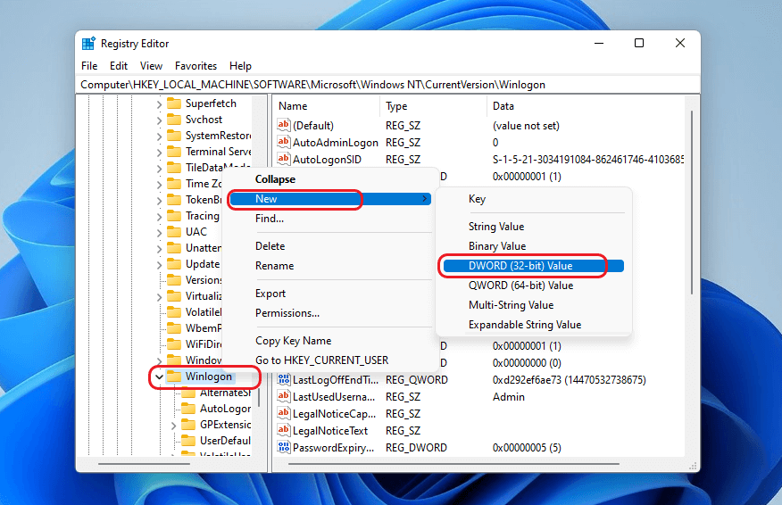Create a new DWORD (32-bit) Value
782x505 pixels.
coord(533,266)
